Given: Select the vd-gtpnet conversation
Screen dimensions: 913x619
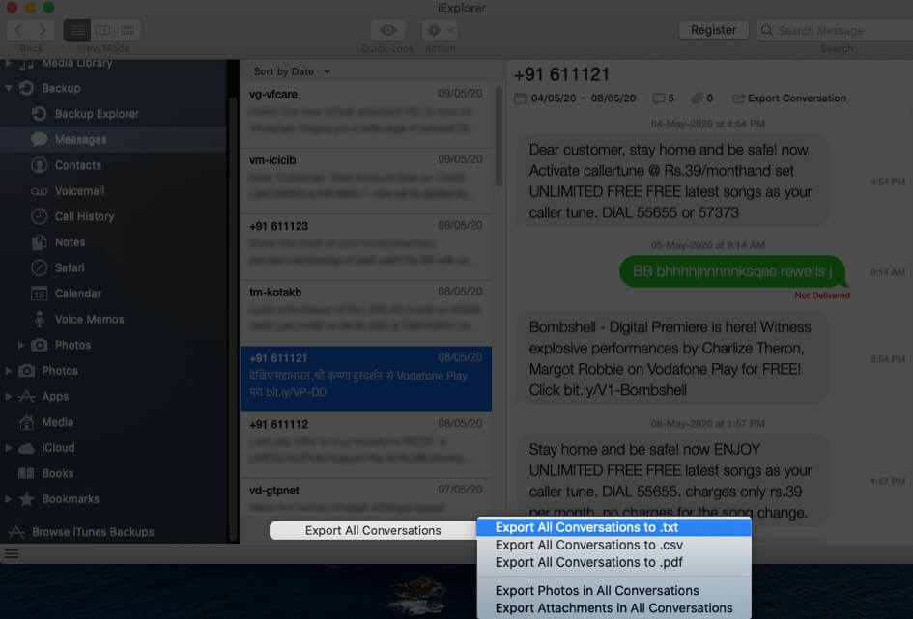Looking at the screenshot, I should [x=365, y=497].
